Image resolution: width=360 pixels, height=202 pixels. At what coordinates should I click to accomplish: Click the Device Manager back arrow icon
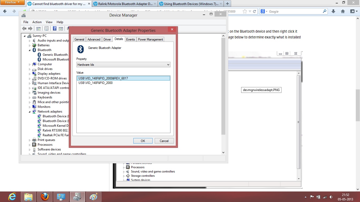tap(24, 28)
